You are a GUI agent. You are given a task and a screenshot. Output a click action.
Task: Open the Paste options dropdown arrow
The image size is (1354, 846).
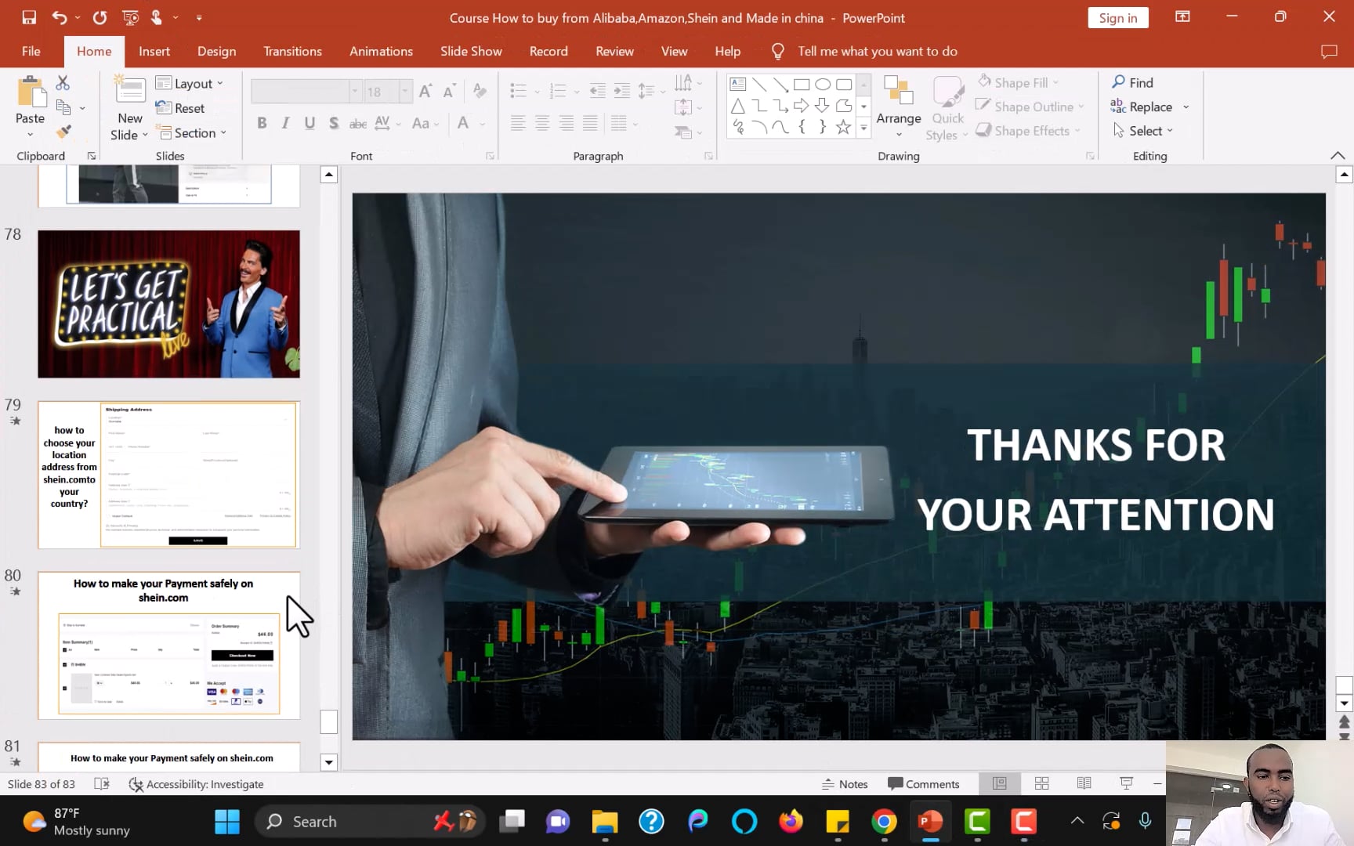30,135
